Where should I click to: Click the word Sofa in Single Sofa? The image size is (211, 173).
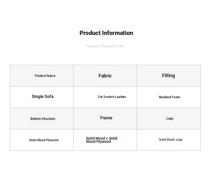pyautogui.click(x=49, y=97)
